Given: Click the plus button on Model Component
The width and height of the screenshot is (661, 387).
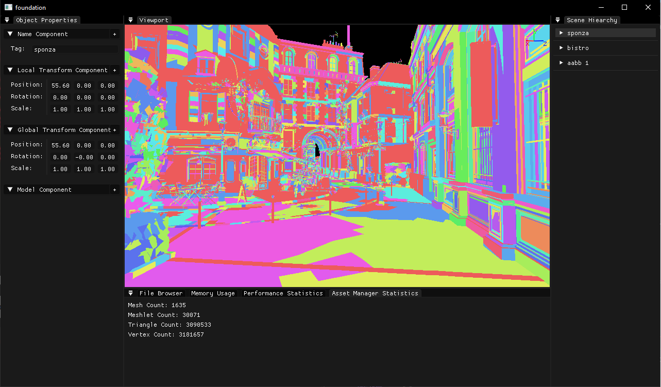Looking at the screenshot, I should pyautogui.click(x=114, y=190).
